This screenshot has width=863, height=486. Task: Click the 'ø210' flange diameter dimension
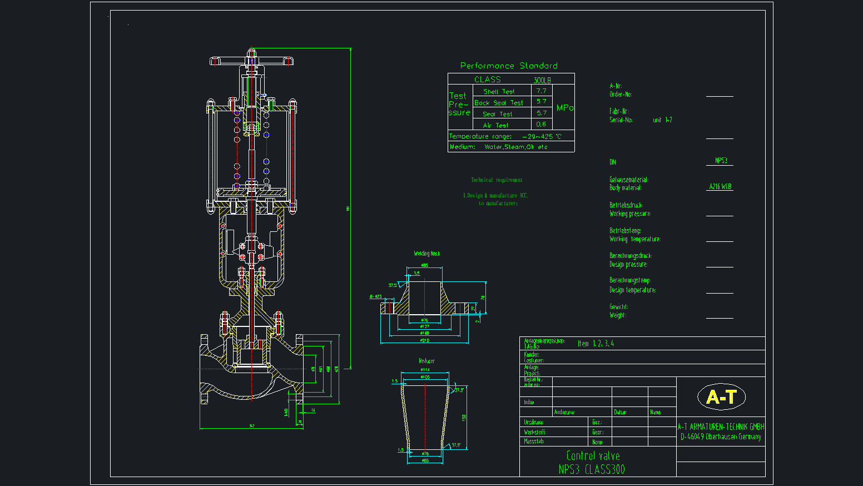425,340
